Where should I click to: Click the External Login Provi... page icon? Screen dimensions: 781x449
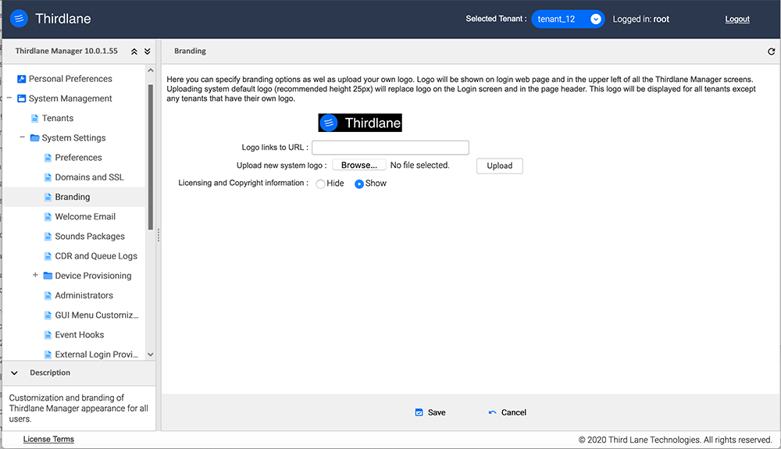[48, 355]
